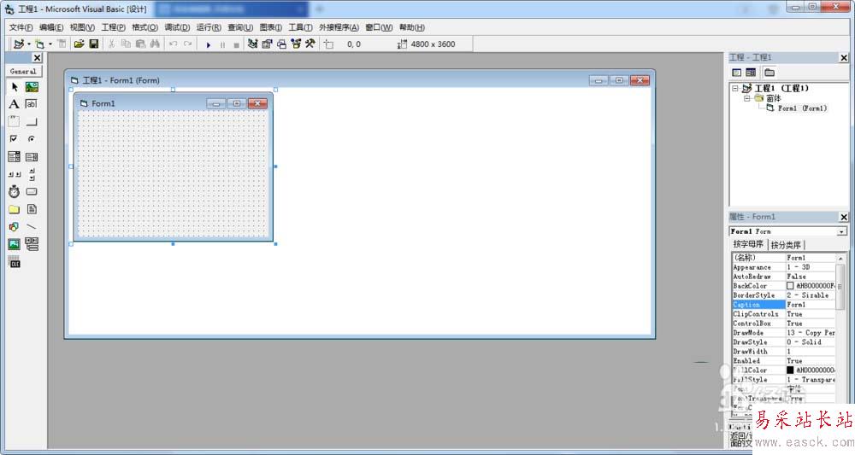Screen dimensions: 855x455
Task: Close the toolbox panel
Action: 37,58
